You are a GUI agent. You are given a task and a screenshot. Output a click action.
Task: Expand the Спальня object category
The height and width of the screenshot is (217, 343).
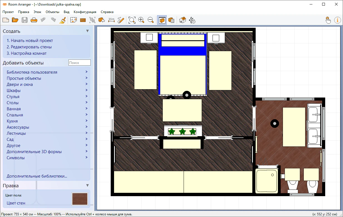coord(15,115)
